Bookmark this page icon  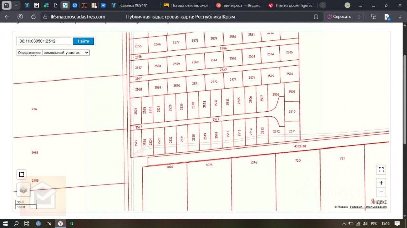[316, 17]
